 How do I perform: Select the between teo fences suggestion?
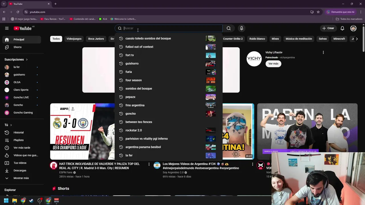pyautogui.click(x=169, y=122)
